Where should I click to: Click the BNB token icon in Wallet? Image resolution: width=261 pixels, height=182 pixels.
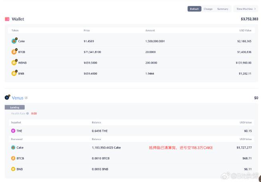(14, 73)
